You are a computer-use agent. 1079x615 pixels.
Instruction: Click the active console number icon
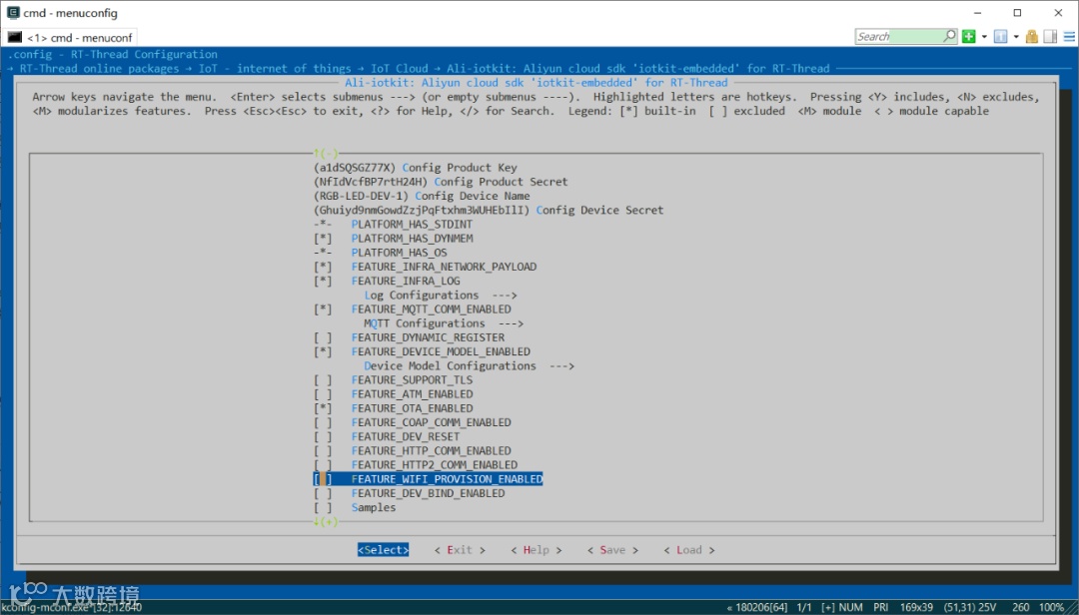pos(1000,37)
